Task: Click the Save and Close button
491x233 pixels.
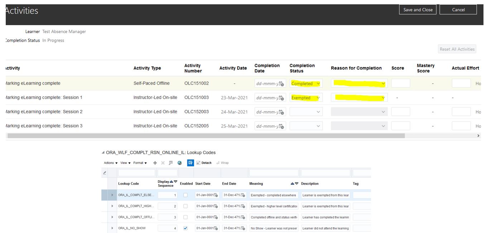Action: 418,10
